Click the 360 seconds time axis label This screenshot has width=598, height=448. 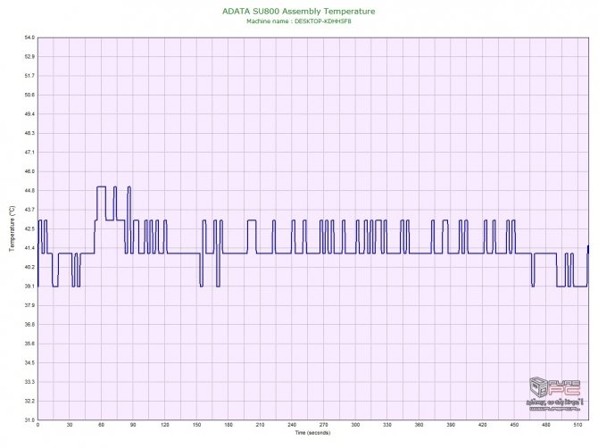point(419,425)
